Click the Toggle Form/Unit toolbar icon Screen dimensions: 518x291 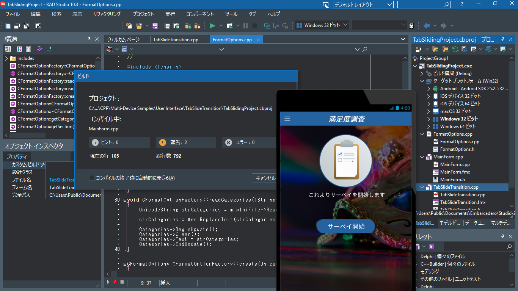(x=26, y=26)
